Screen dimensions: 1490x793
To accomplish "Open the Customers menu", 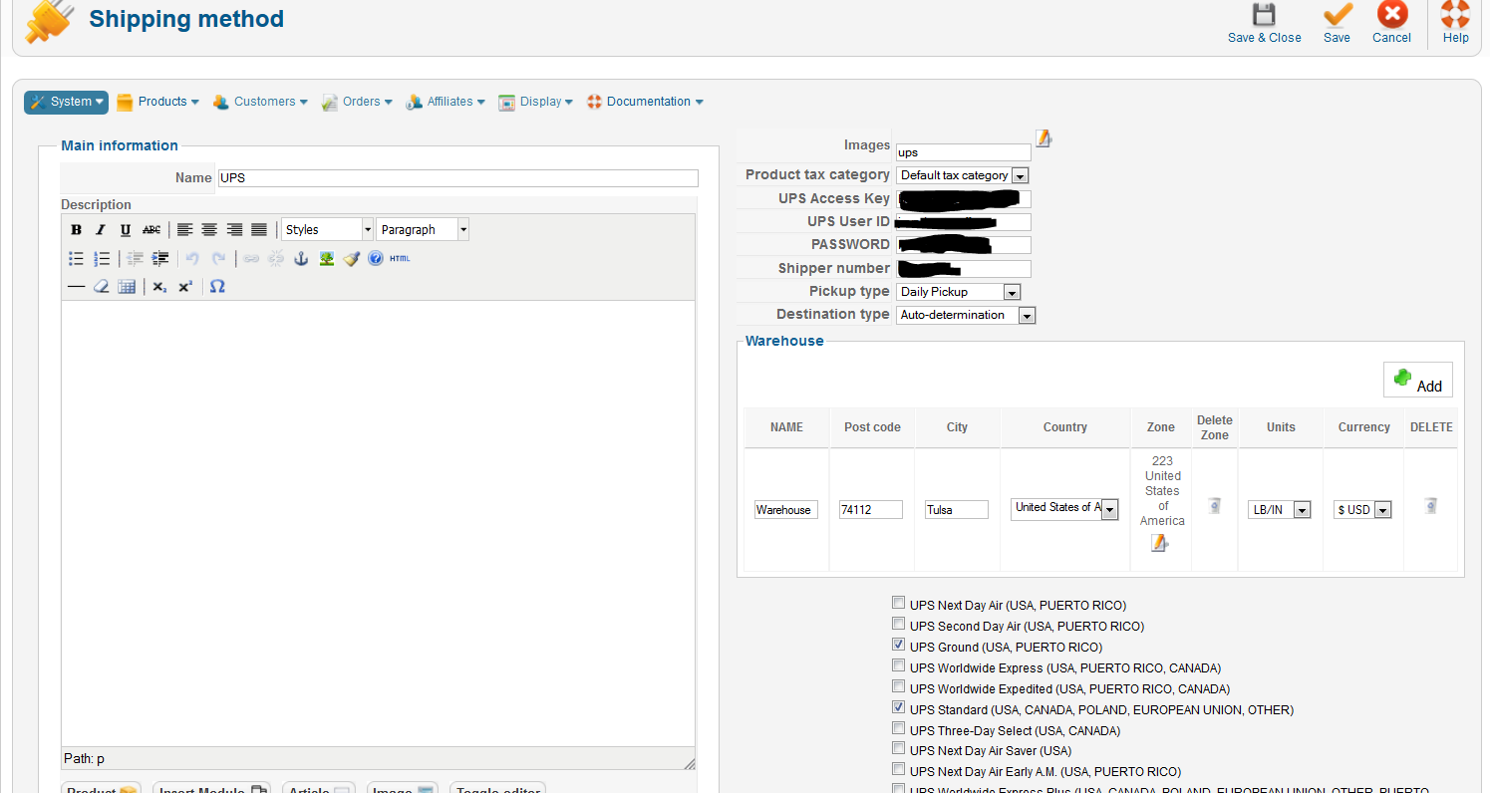I will 259,102.
